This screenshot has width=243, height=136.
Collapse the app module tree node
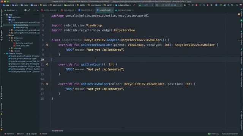pyautogui.click(x=5, y=15)
